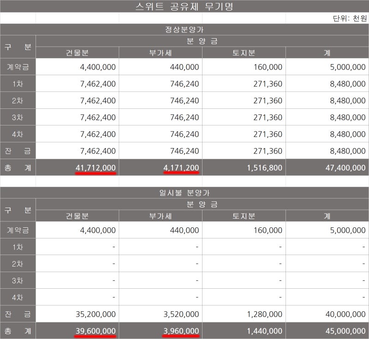This screenshot has height=339, width=369.
Task: Click '4차' row label in 정상분양가 table
Action: pyautogui.click(x=18, y=134)
